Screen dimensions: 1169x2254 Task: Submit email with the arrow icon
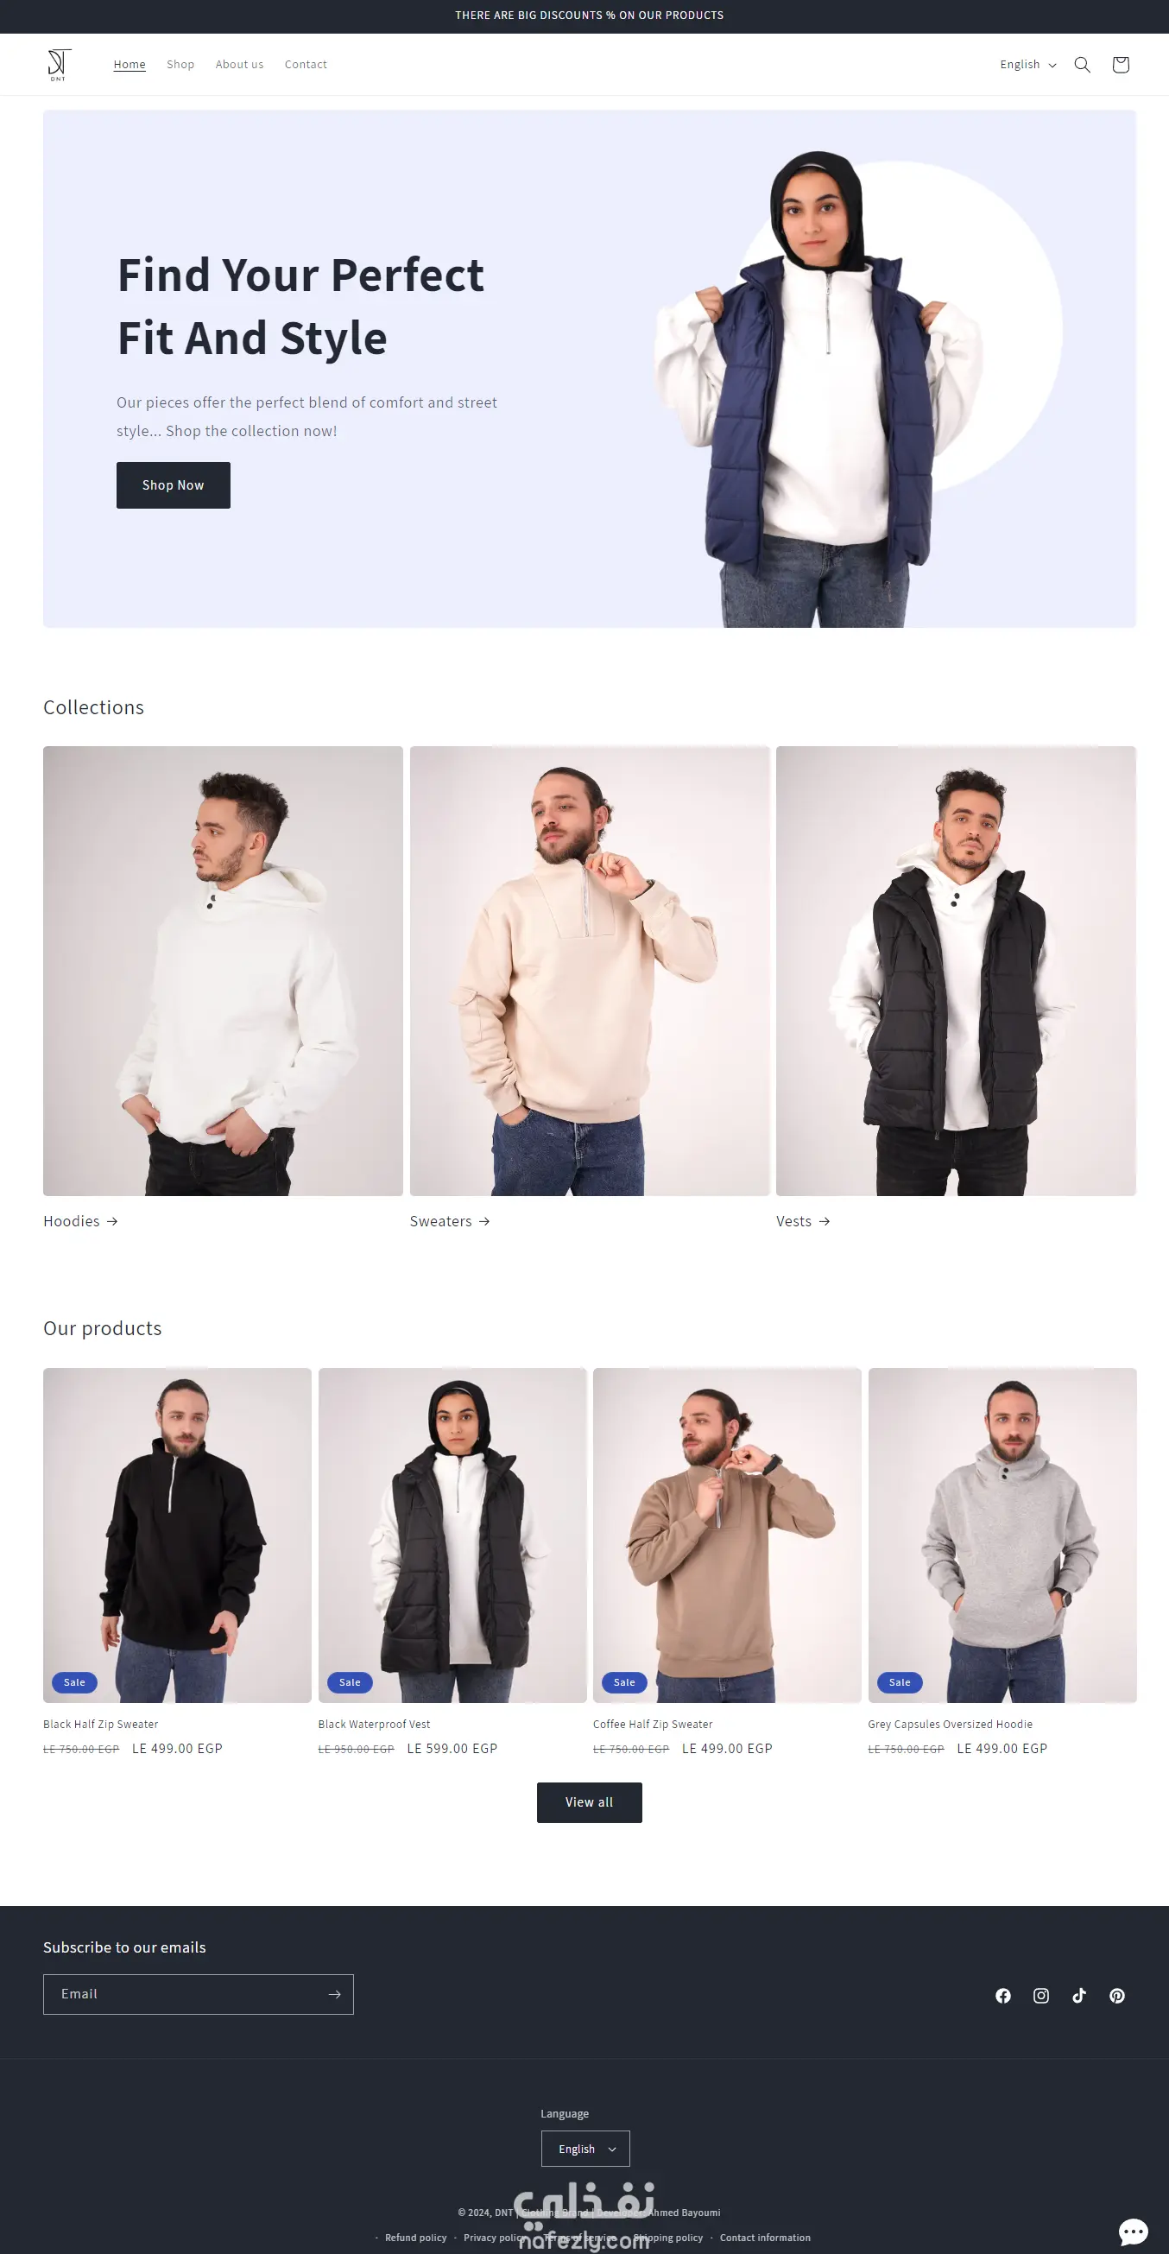334,1994
